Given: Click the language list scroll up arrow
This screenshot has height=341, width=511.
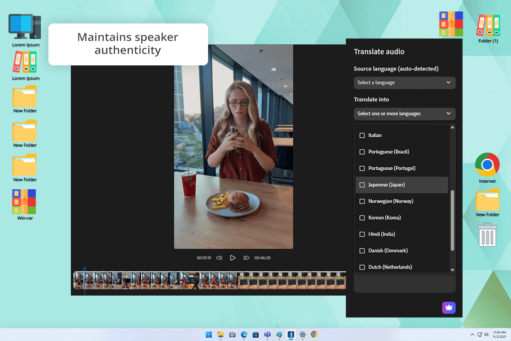Looking at the screenshot, I should [x=452, y=127].
